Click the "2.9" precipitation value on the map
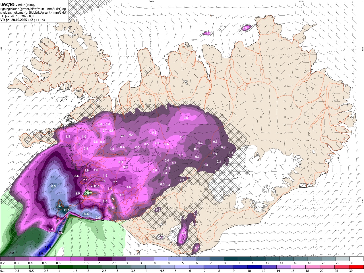 pos(78,193)
